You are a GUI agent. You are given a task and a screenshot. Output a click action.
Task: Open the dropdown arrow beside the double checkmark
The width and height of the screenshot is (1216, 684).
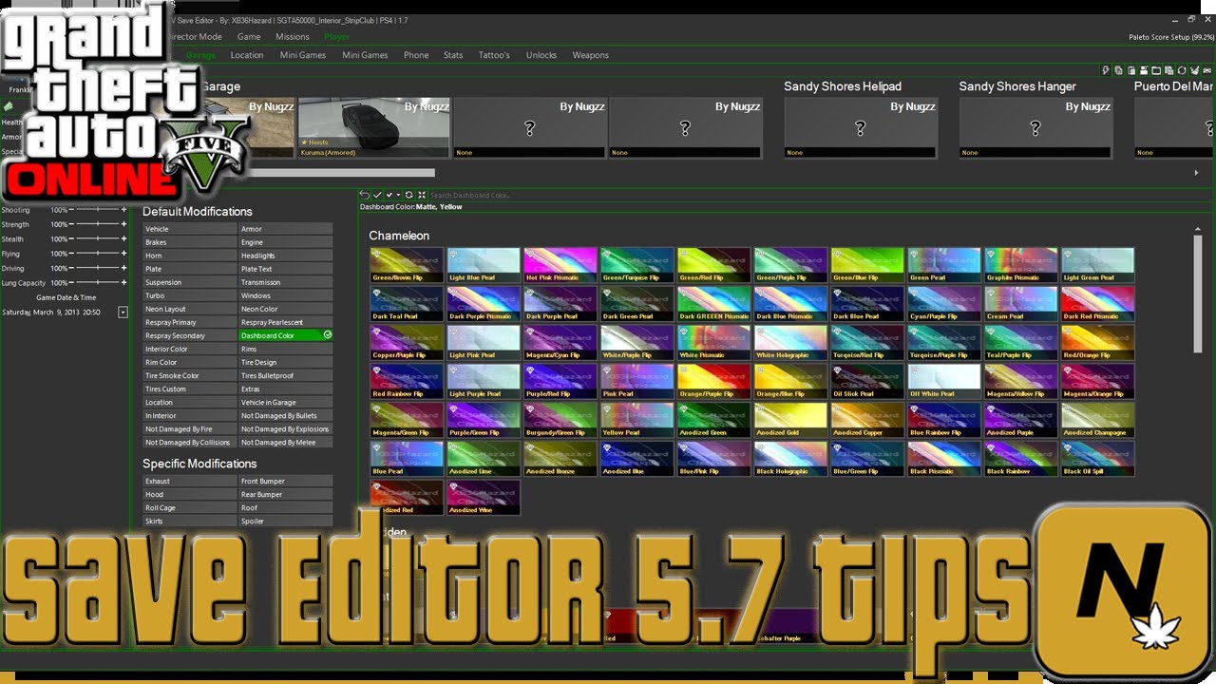pos(399,195)
